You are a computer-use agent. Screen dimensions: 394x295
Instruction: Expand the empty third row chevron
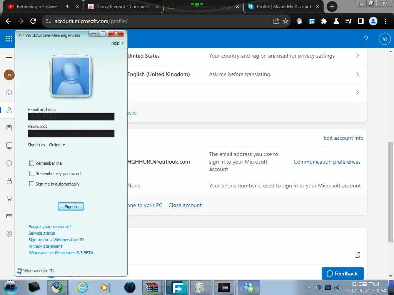pos(357,93)
